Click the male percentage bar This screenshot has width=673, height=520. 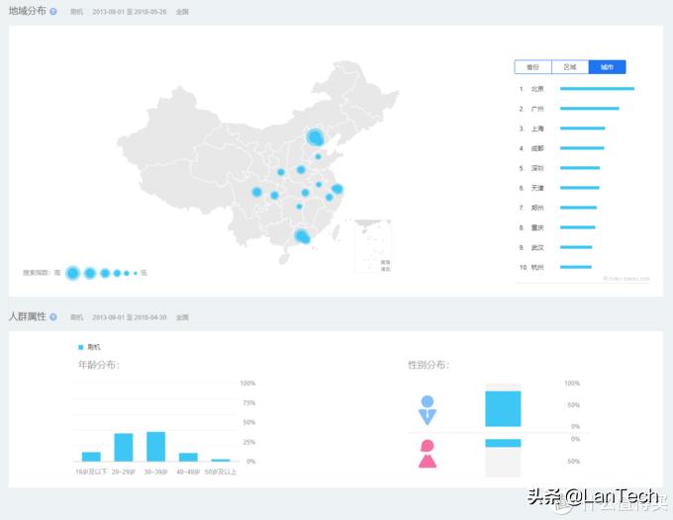(503, 408)
